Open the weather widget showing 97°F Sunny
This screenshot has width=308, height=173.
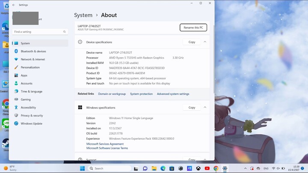(10, 168)
